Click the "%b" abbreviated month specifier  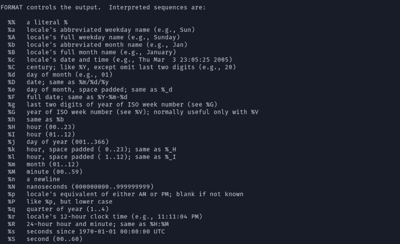11,45
